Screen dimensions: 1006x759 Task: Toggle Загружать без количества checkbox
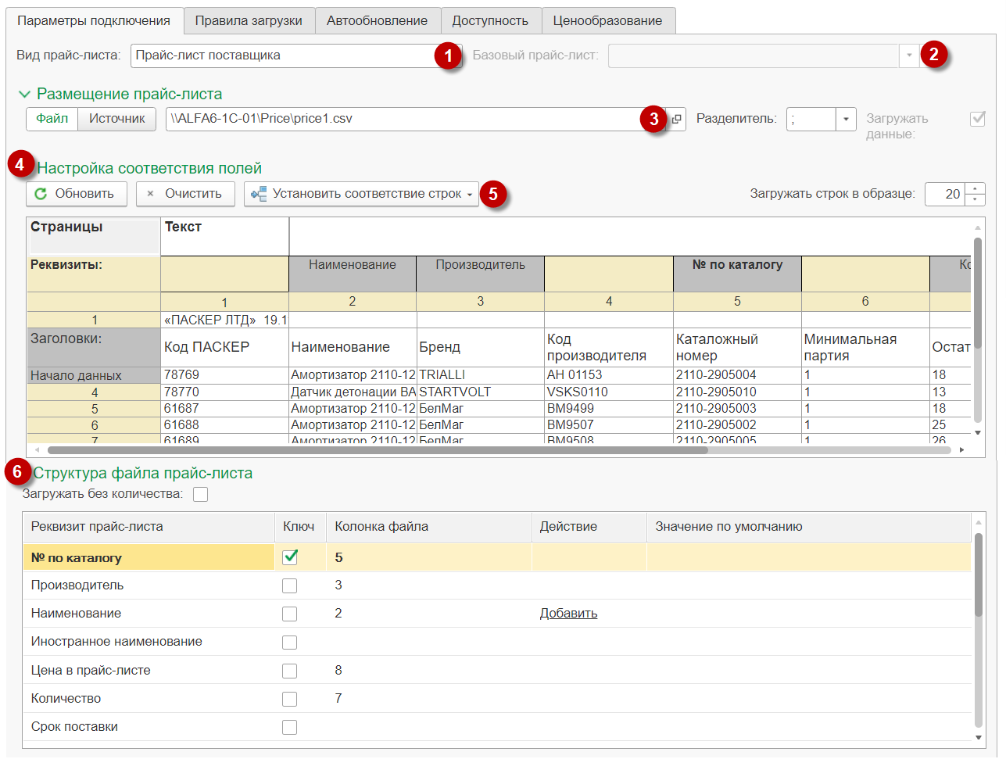tap(201, 494)
